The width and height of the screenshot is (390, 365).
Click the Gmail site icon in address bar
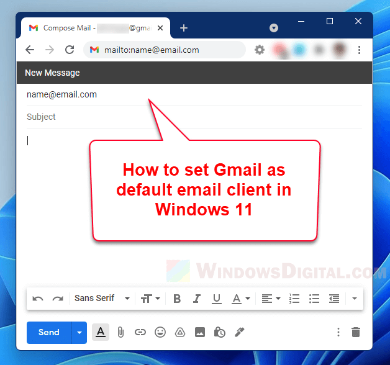[94, 50]
